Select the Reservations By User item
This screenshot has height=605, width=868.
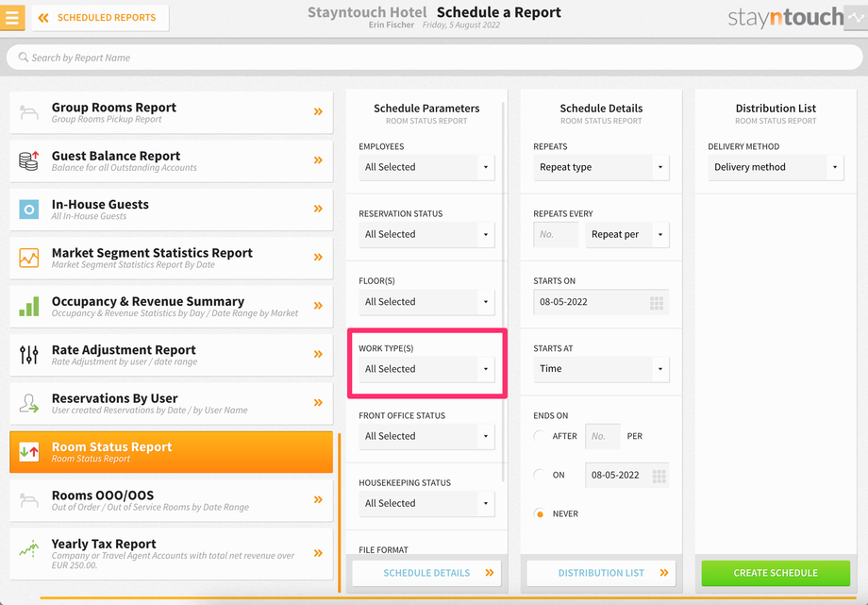coord(171,403)
